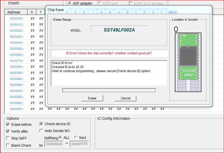Select address row 0000A0:
Screen dimensions: 224x153
[17, 79]
